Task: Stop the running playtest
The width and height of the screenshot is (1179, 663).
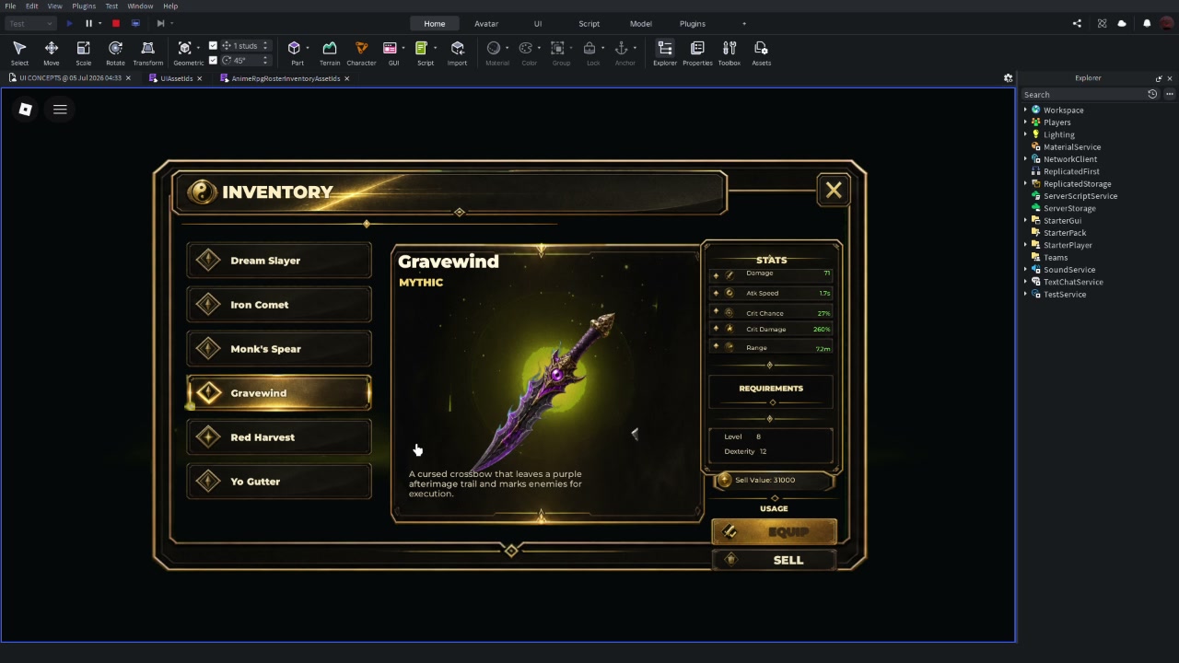Action: coord(115,23)
